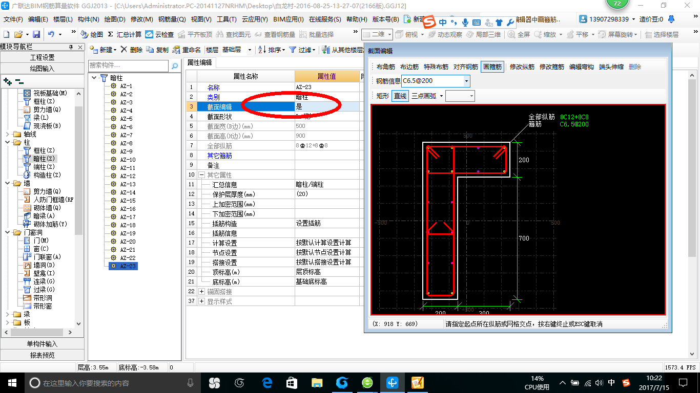Click the new file icon in toolbar
Image resolution: width=700 pixels, height=393 pixels.
click(7, 34)
